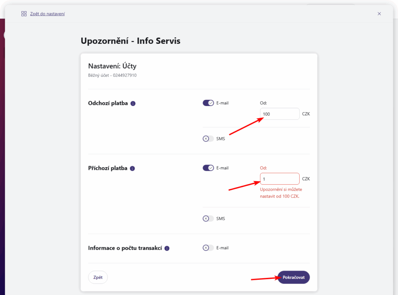Focus the Odchozí platba amount field

point(279,114)
